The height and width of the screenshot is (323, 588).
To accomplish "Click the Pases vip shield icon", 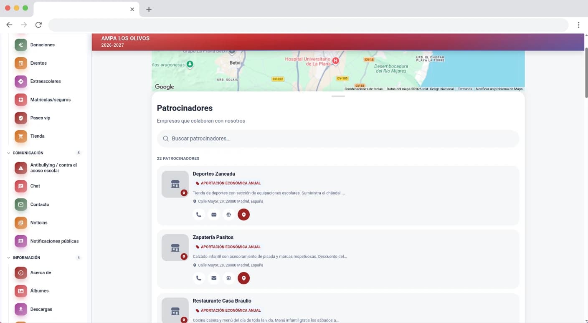I will pyautogui.click(x=21, y=118).
